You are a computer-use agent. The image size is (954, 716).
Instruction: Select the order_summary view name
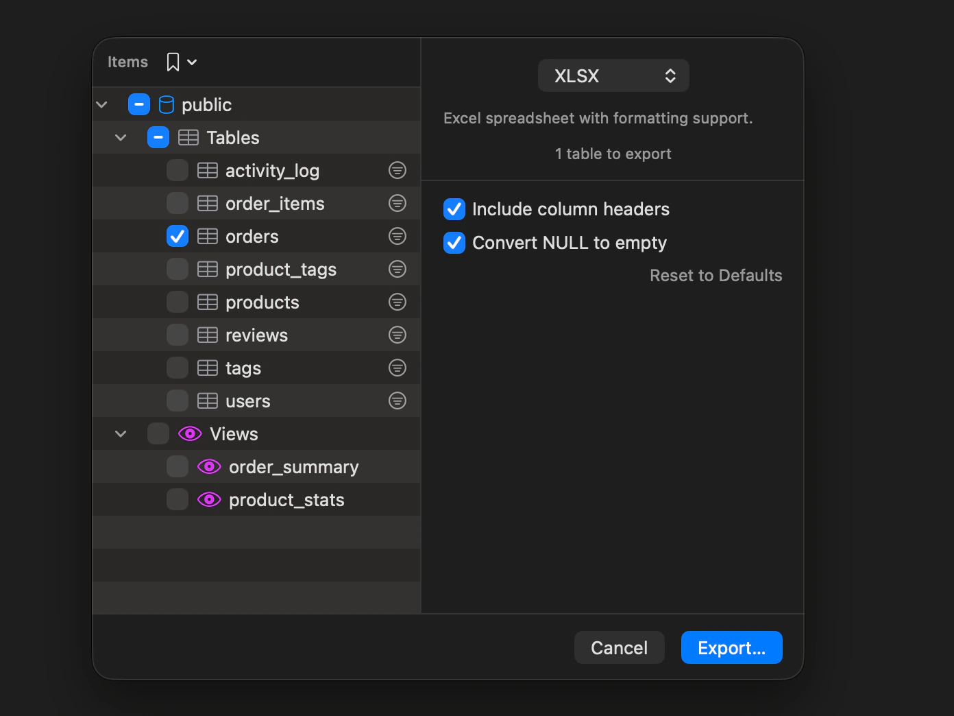point(294,467)
